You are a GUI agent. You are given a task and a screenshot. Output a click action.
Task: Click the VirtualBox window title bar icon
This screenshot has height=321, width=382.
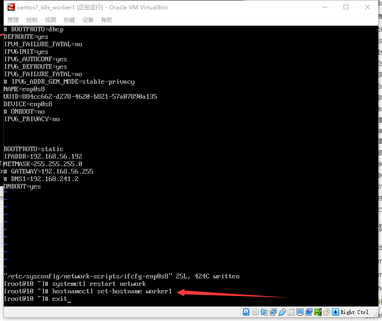[x=11, y=7]
